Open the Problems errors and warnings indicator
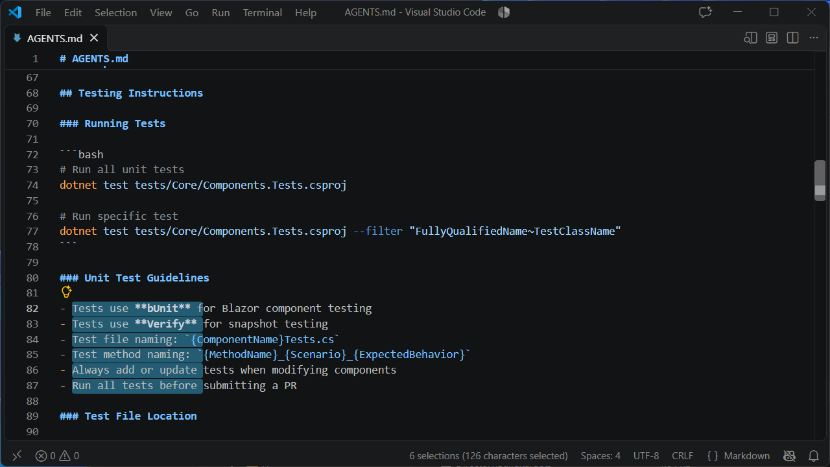 (57, 456)
